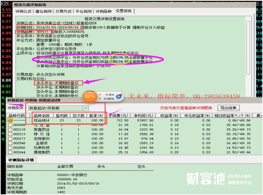
Task: Click the 1223.96 net profit cell
Action: pyautogui.click(x=146, y=130)
